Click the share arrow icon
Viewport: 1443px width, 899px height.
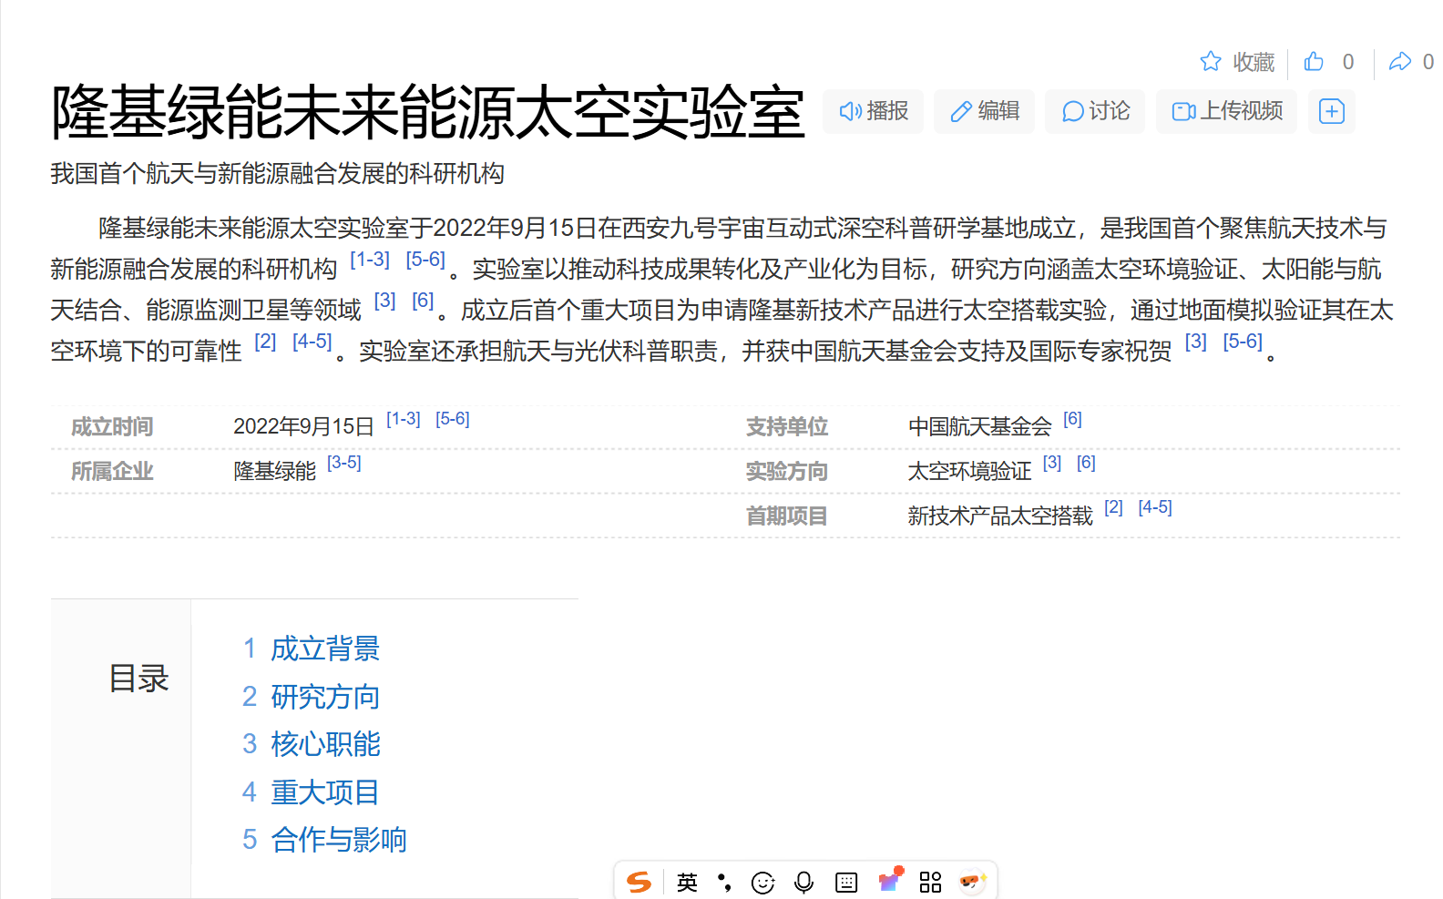(1399, 61)
